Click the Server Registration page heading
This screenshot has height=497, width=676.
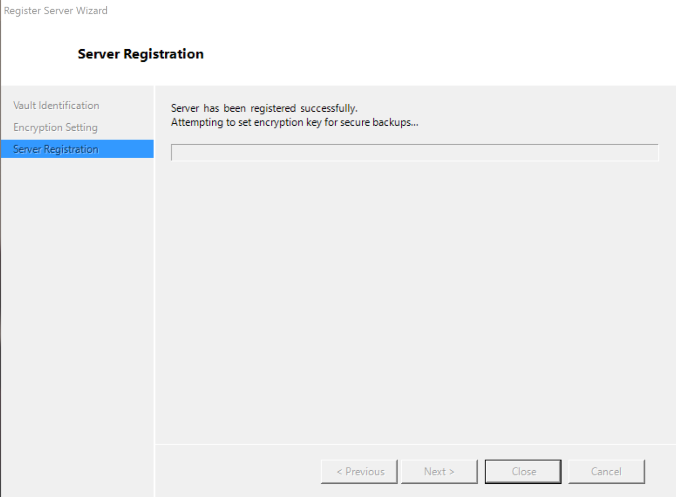(140, 54)
